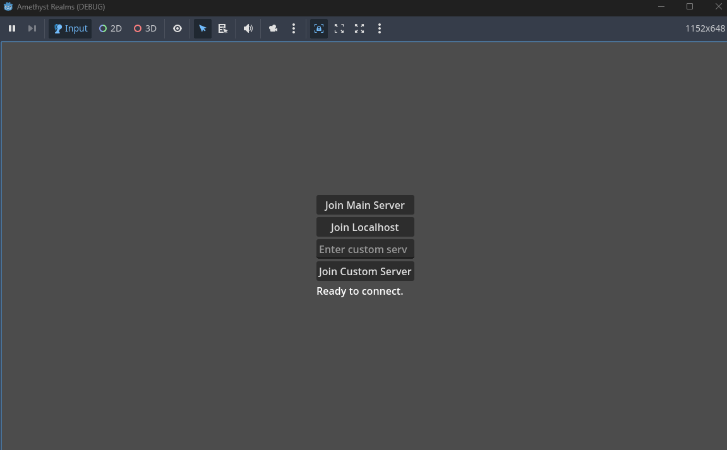Switch to Input mode
The width and height of the screenshot is (727, 450).
click(x=71, y=29)
